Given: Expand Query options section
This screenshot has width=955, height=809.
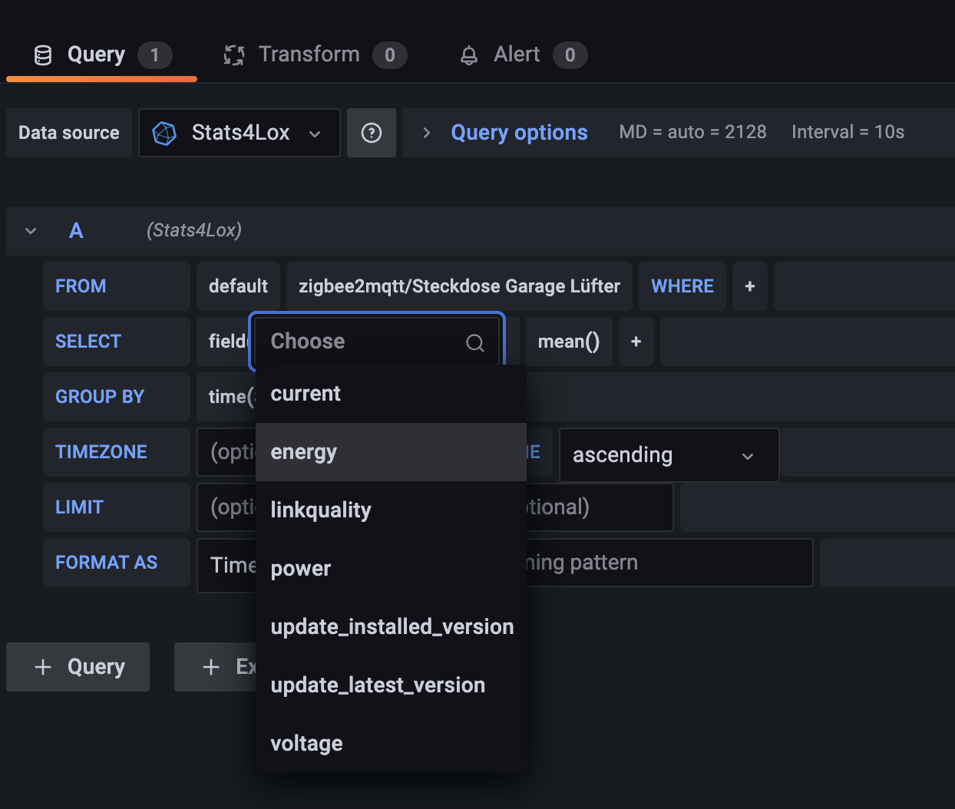Looking at the screenshot, I should pyautogui.click(x=427, y=133).
